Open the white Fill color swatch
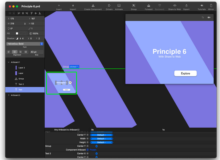 pyautogui.click(x=17, y=33)
